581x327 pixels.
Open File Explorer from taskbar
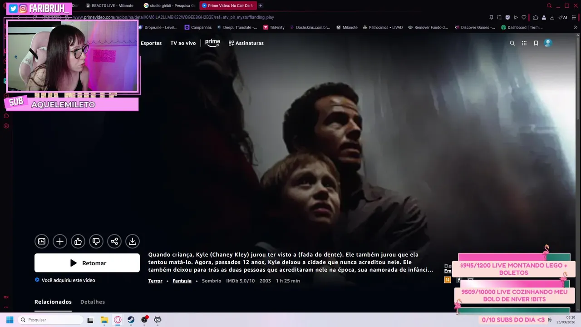(x=104, y=320)
